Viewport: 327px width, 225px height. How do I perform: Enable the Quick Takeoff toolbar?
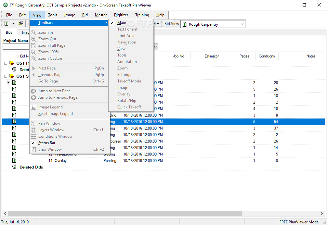[131, 107]
